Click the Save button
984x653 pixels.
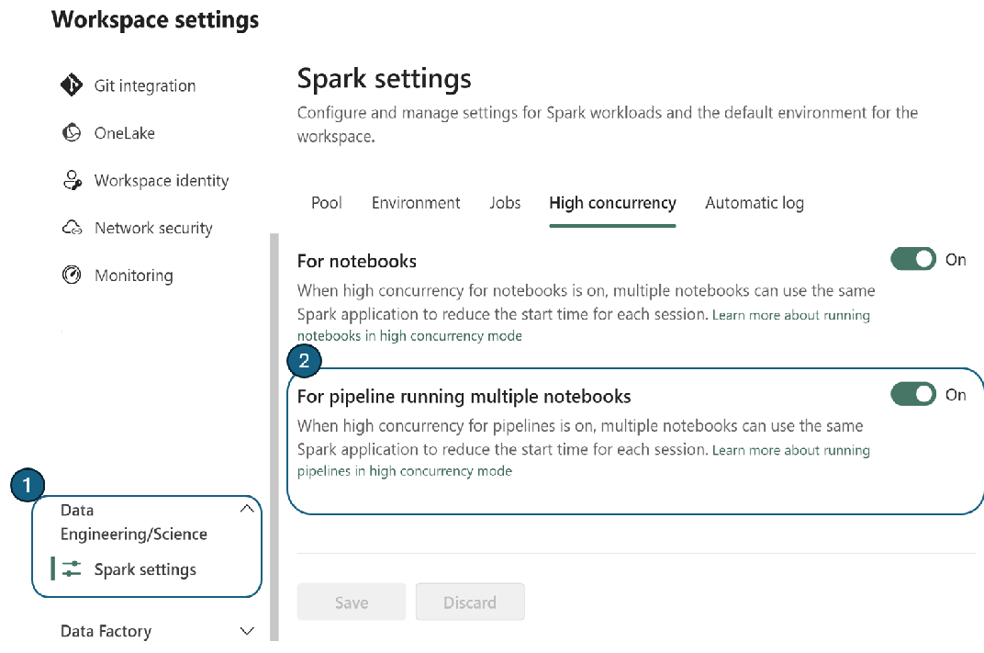[352, 602]
